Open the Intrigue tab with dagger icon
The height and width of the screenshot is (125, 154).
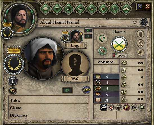[91, 9]
